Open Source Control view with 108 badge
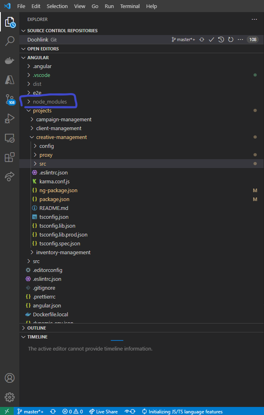This screenshot has width=264, height=415. (10, 99)
